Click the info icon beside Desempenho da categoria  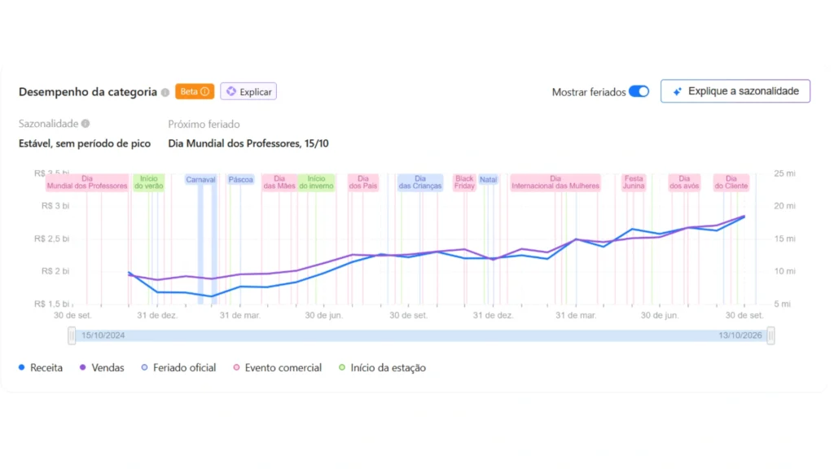point(165,93)
